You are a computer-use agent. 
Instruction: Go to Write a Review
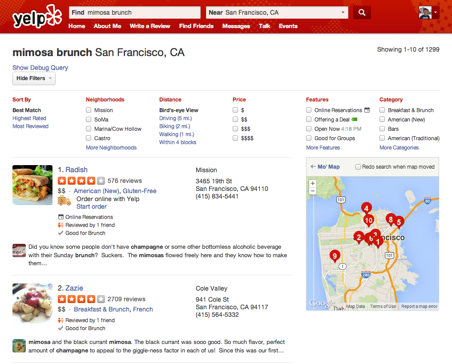click(150, 26)
